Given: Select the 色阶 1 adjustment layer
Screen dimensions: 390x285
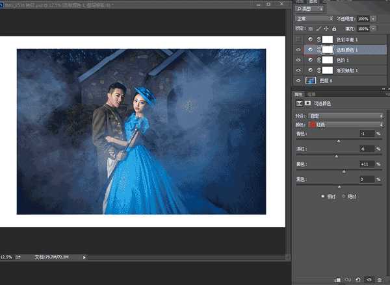Looking at the screenshot, I should [346, 60].
